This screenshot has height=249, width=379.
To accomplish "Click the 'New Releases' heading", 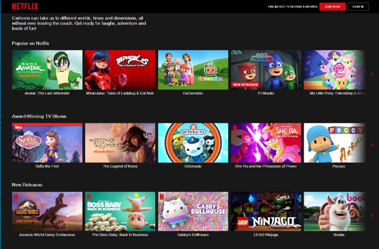I will 27,185.
